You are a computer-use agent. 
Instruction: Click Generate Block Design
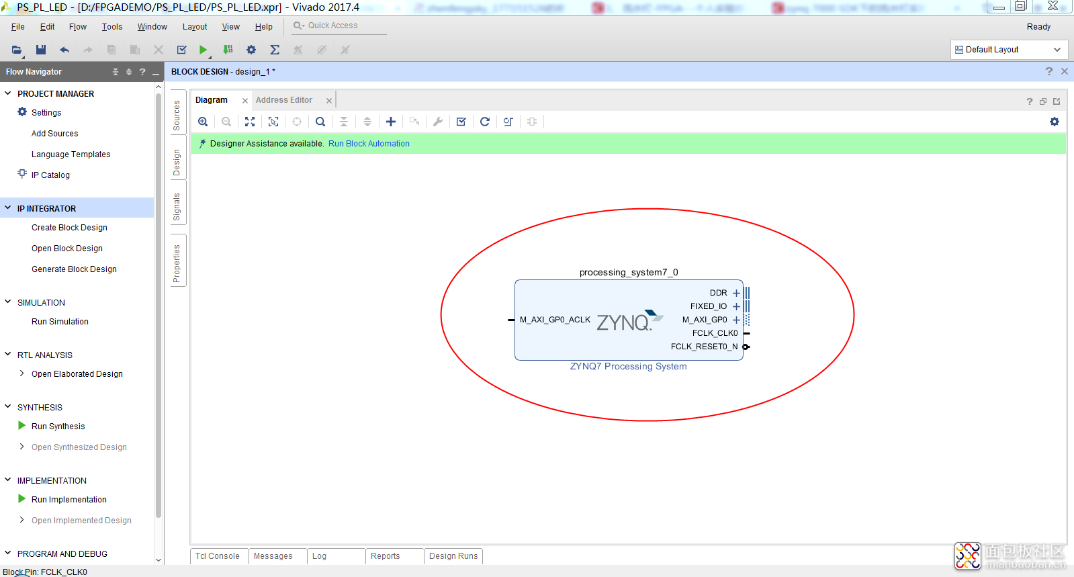pos(74,269)
